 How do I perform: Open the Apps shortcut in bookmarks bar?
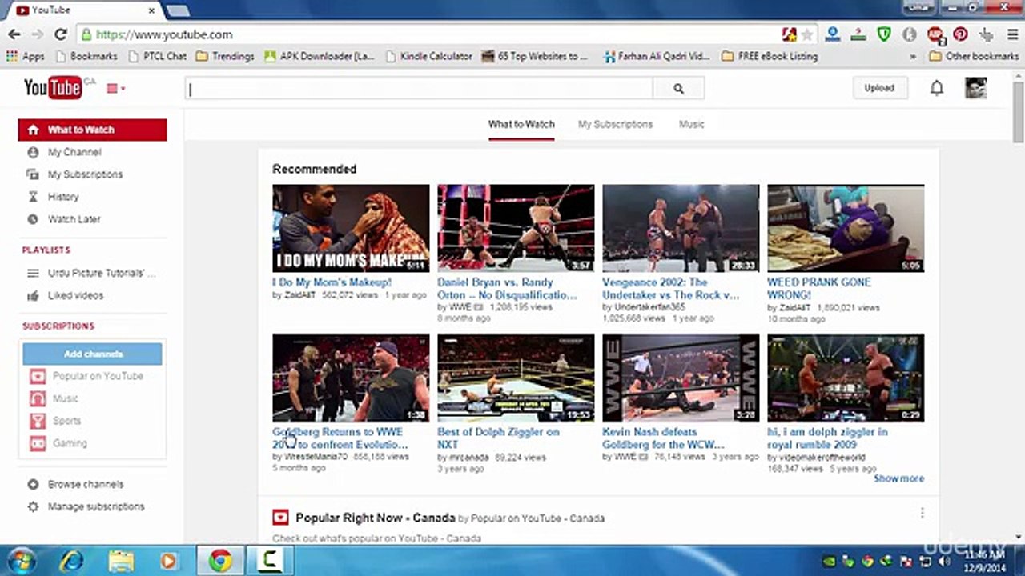[x=26, y=57]
